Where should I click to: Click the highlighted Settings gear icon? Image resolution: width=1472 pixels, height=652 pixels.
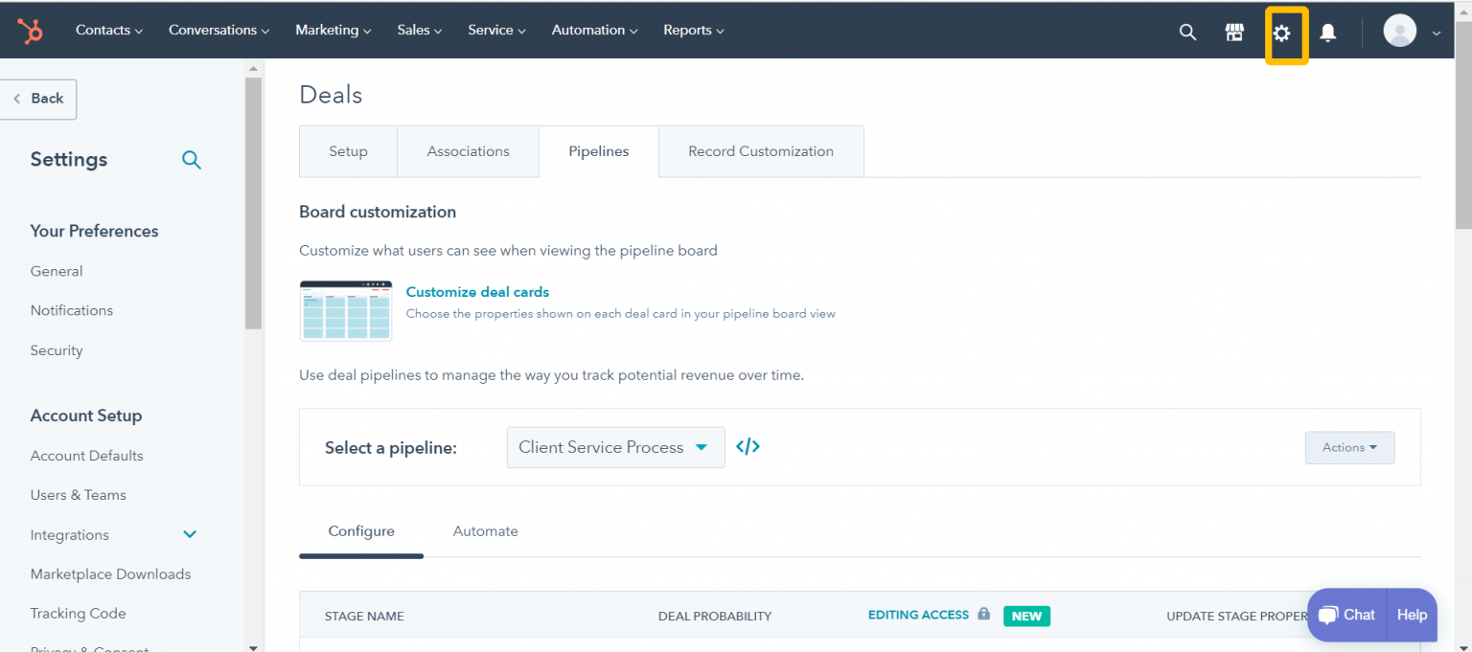coord(1282,34)
